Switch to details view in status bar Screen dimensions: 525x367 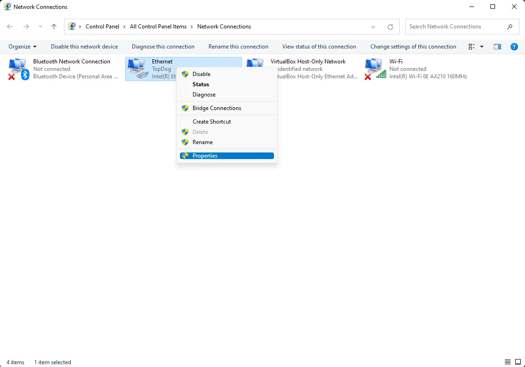click(x=508, y=362)
